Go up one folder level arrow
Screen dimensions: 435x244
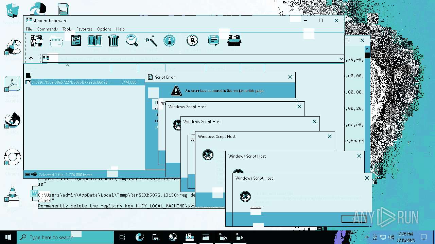click(31, 59)
